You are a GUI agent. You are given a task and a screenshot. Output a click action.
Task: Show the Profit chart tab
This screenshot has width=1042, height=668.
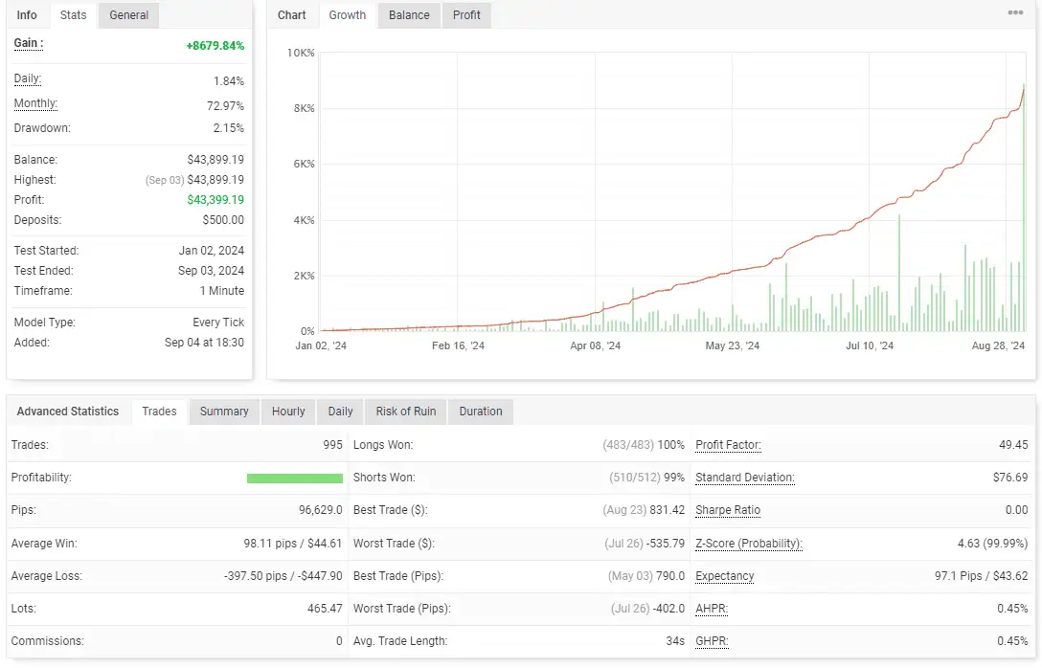[x=466, y=15]
